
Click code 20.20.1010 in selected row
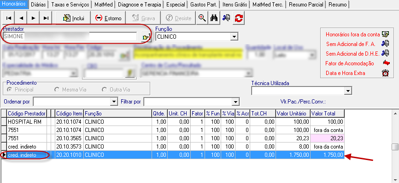click(x=70, y=155)
